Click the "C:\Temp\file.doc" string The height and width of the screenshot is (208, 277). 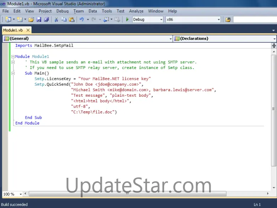tap(93, 112)
